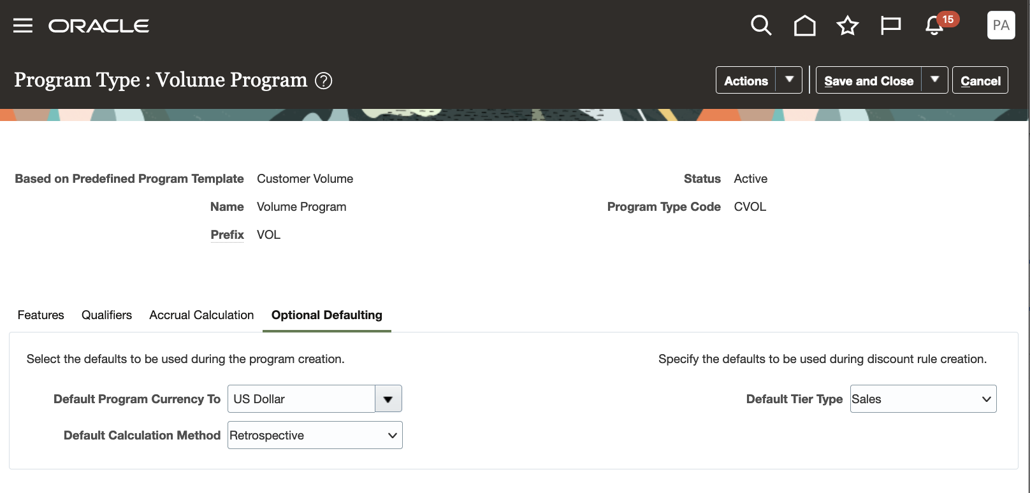Open the hamburger navigator menu
The image size is (1030, 493).
[23, 25]
